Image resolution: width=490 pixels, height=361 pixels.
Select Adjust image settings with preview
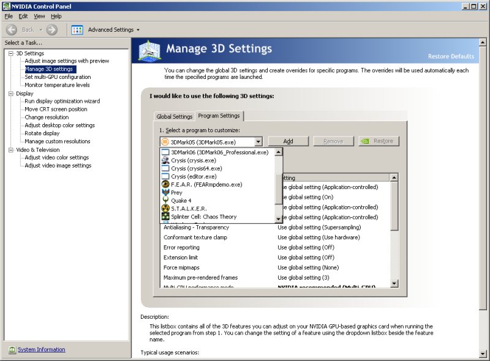(x=67, y=61)
